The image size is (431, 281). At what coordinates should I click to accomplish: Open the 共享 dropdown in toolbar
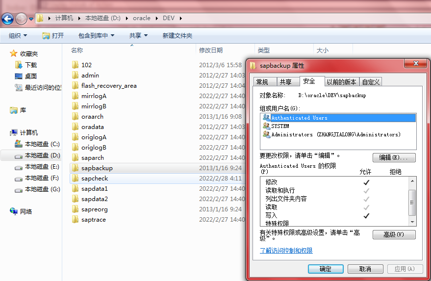(139, 35)
